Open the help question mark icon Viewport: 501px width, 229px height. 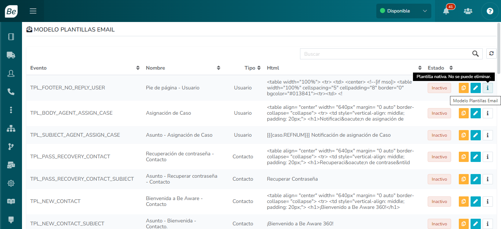coord(490,11)
